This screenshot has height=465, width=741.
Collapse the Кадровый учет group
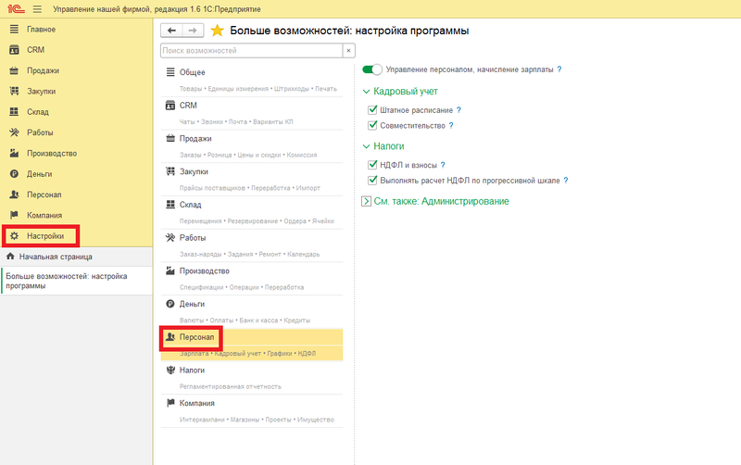point(366,92)
